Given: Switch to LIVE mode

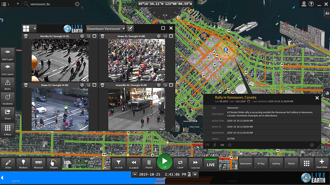Looking at the screenshot, I should click(x=211, y=164).
